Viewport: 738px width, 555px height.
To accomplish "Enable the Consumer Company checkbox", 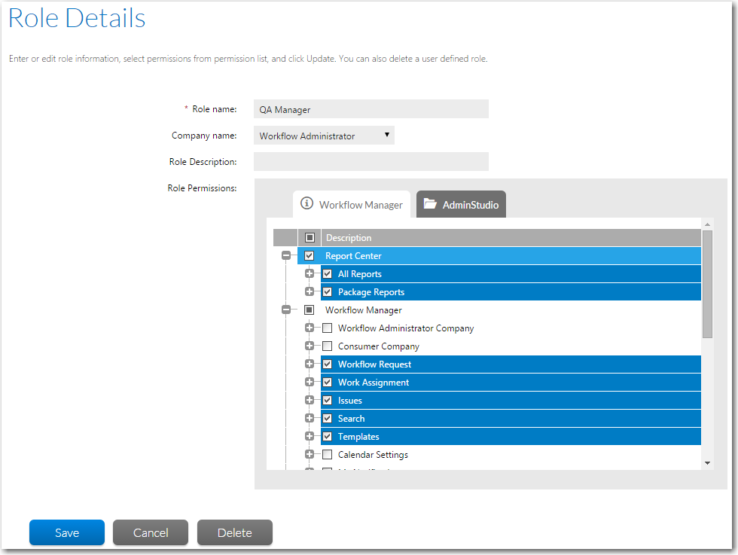I will [x=327, y=346].
